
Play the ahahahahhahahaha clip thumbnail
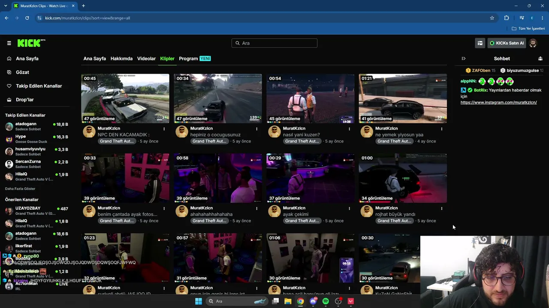pos(218,178)
